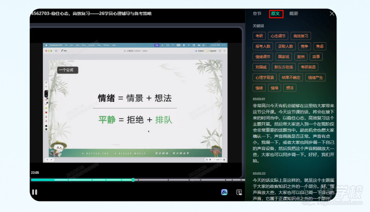Click the 考研英语 keyword tag
Viewport: 370px width, 212px height.
[308, 67]
